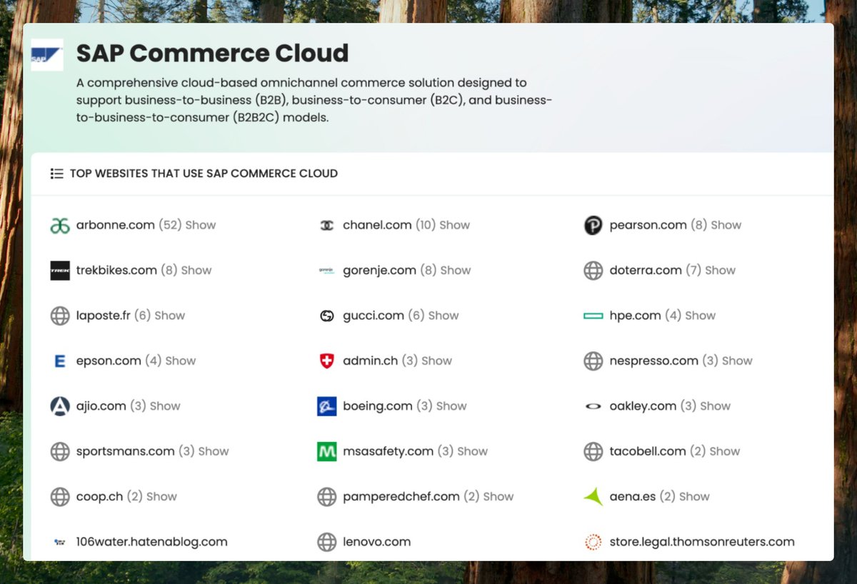Click the green M msasafety.com icon
This screenshot has height=584, width=857.
(326, 451)
